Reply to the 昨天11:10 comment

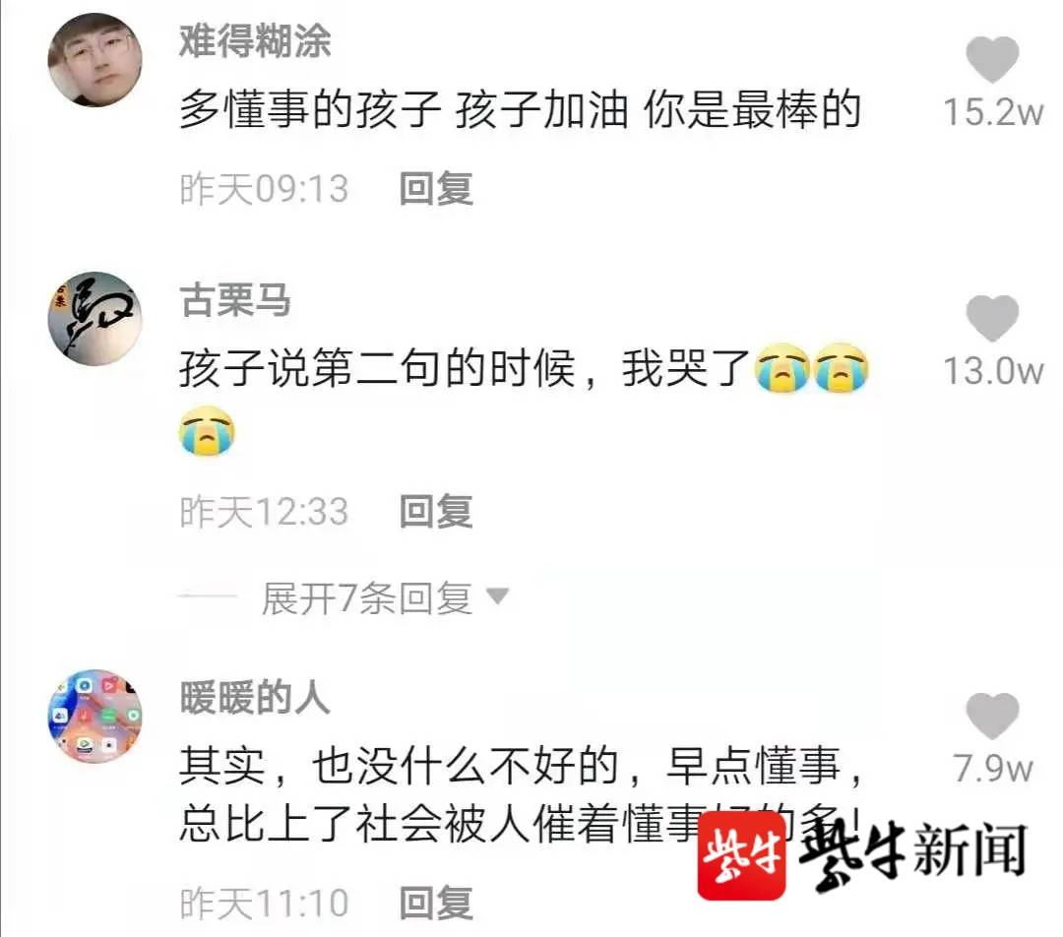pyautogui.click(x=436, y=904)
